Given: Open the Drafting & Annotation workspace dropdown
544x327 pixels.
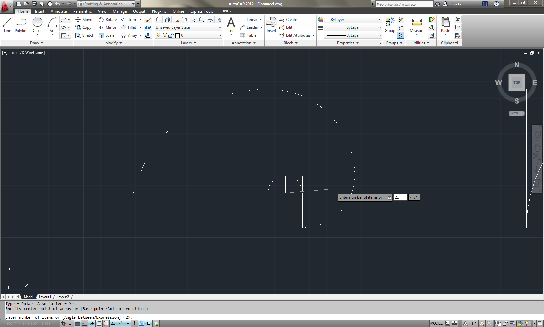Looking at the screenshot, I should pyautogui.click(x=107, y=4).
